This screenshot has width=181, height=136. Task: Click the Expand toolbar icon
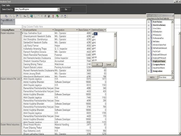pos(42,16)
